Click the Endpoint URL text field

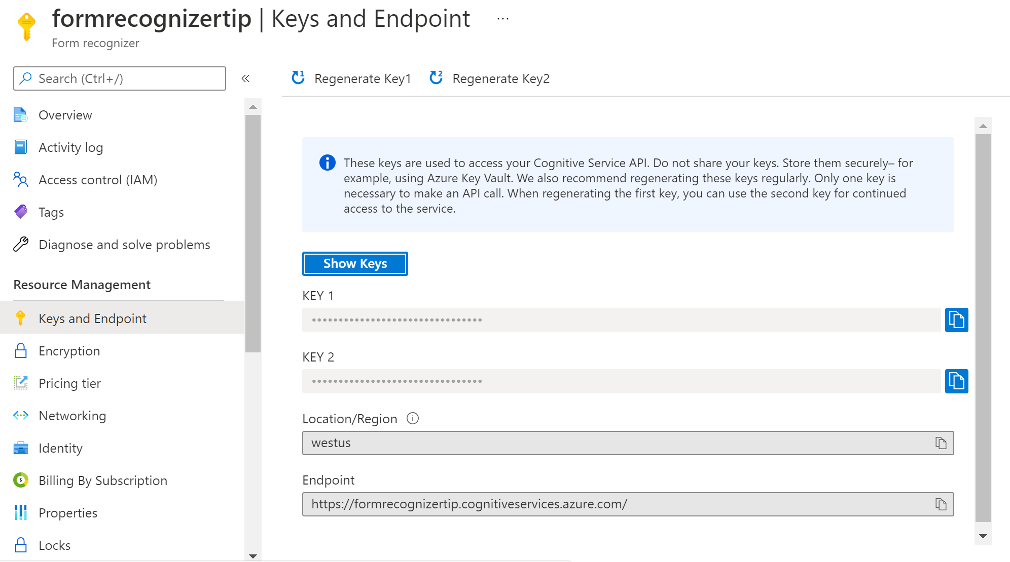point(628,504)
